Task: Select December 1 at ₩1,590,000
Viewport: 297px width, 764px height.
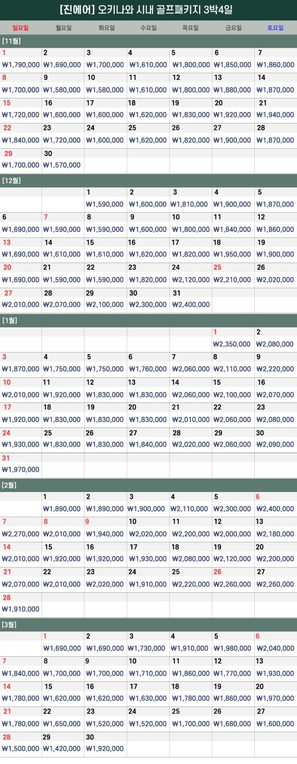Action: click(x=105, y=199)
